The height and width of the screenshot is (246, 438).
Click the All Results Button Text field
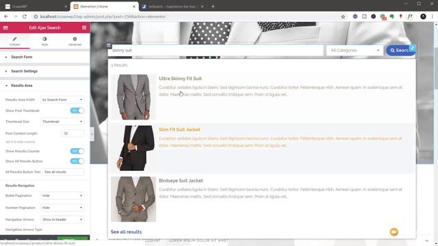63,172
